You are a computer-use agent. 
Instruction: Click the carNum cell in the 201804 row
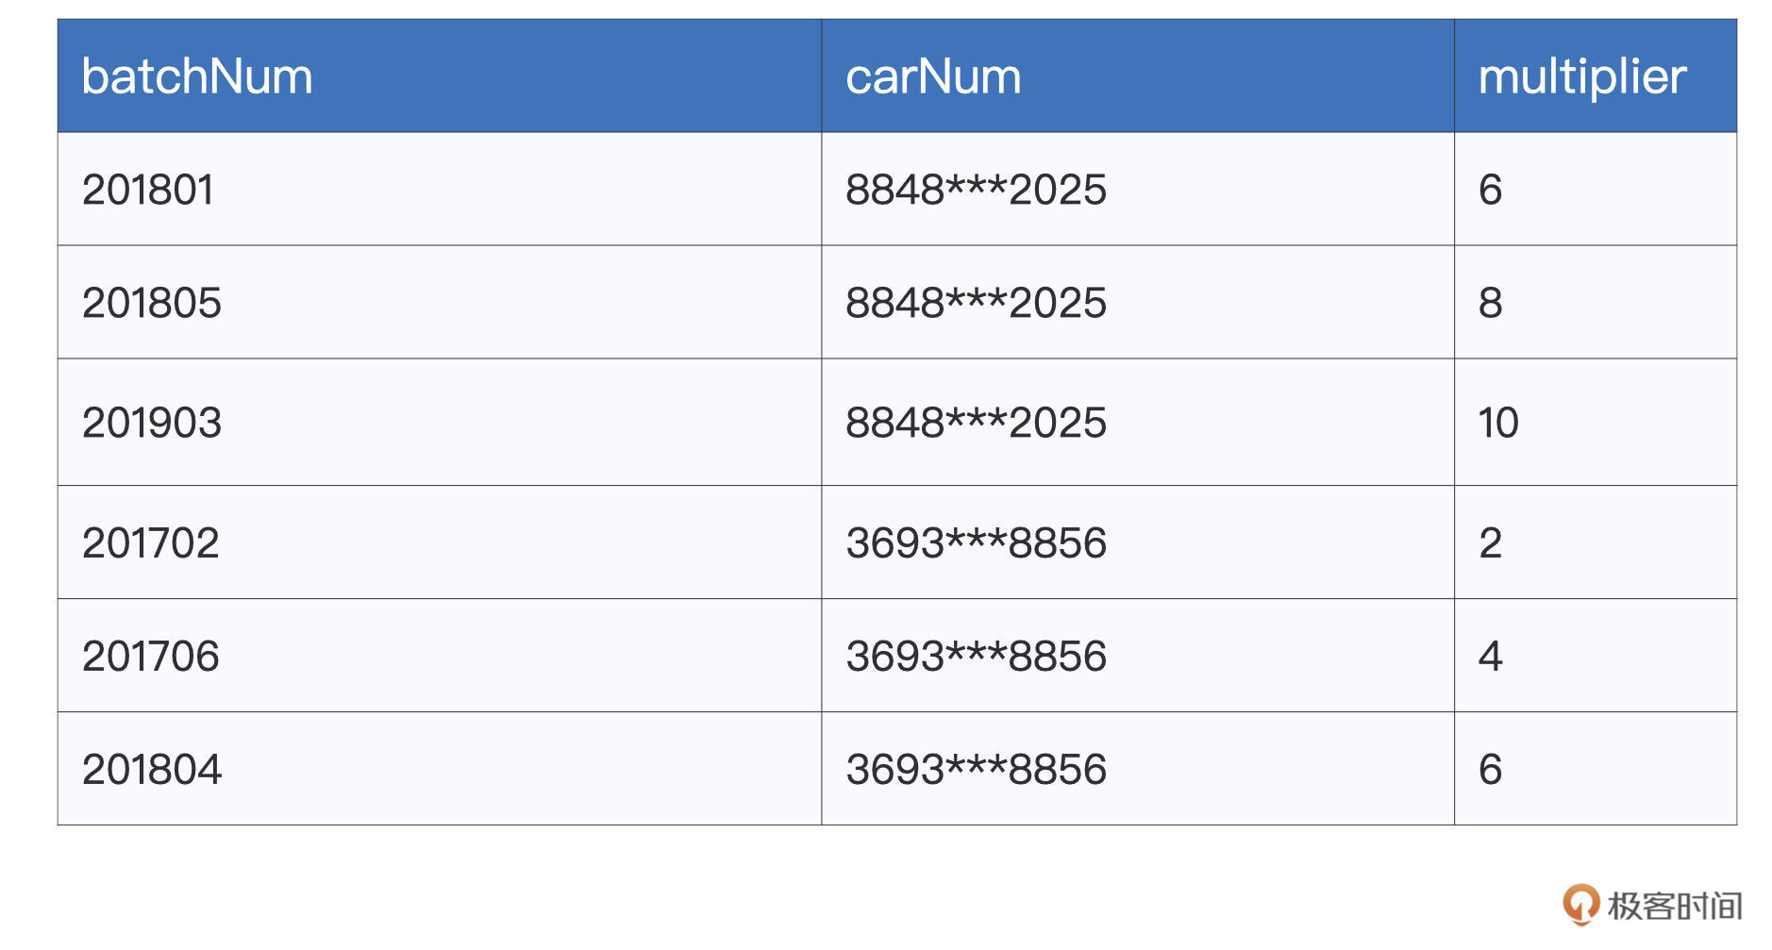click(x=976, y=769)
